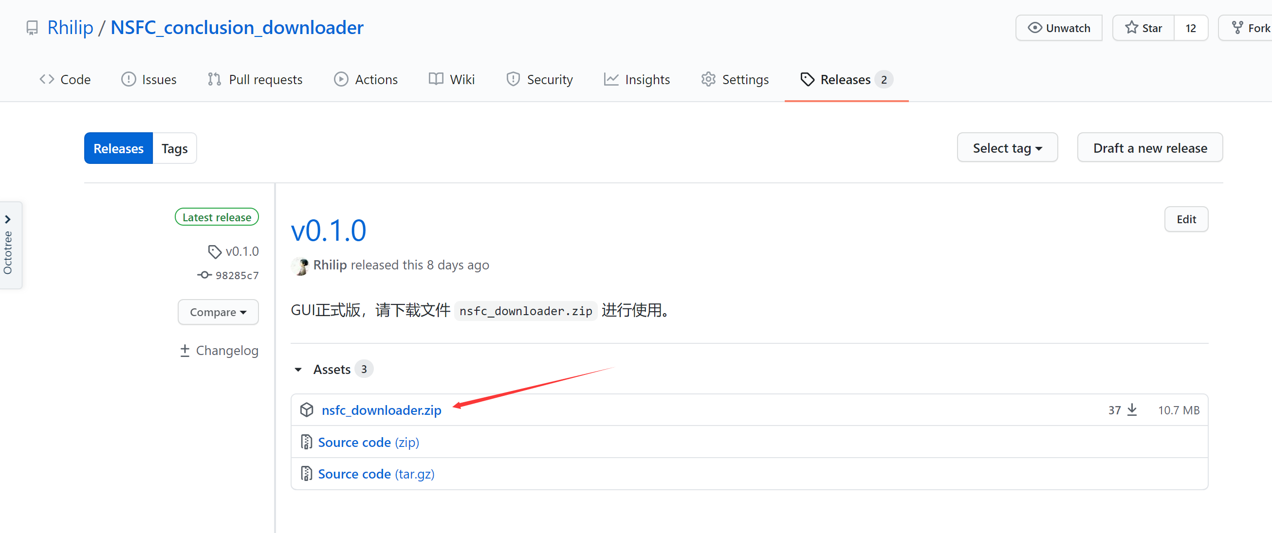Switch to the Code tab
The image size is (1272, 533).
click(65, 79)
